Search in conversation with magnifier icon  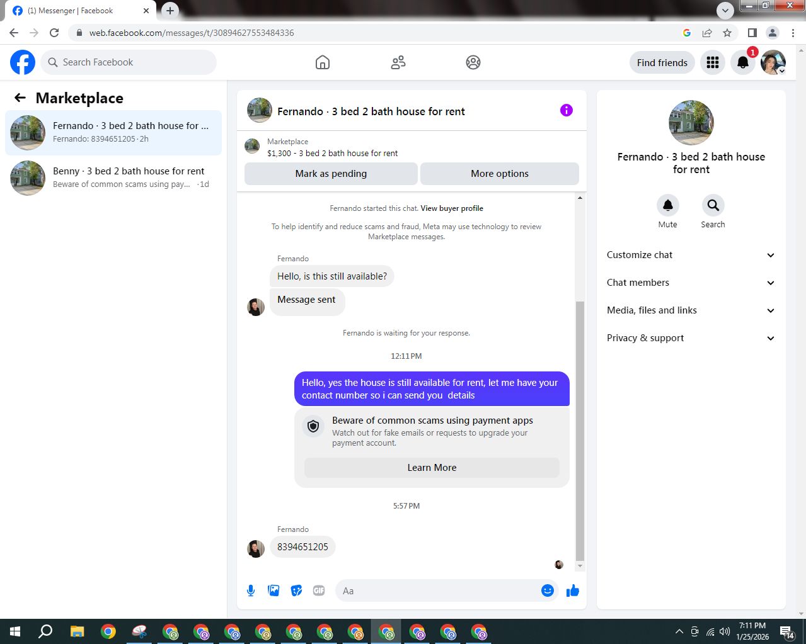pyautogui.click(x=713, y=205)
